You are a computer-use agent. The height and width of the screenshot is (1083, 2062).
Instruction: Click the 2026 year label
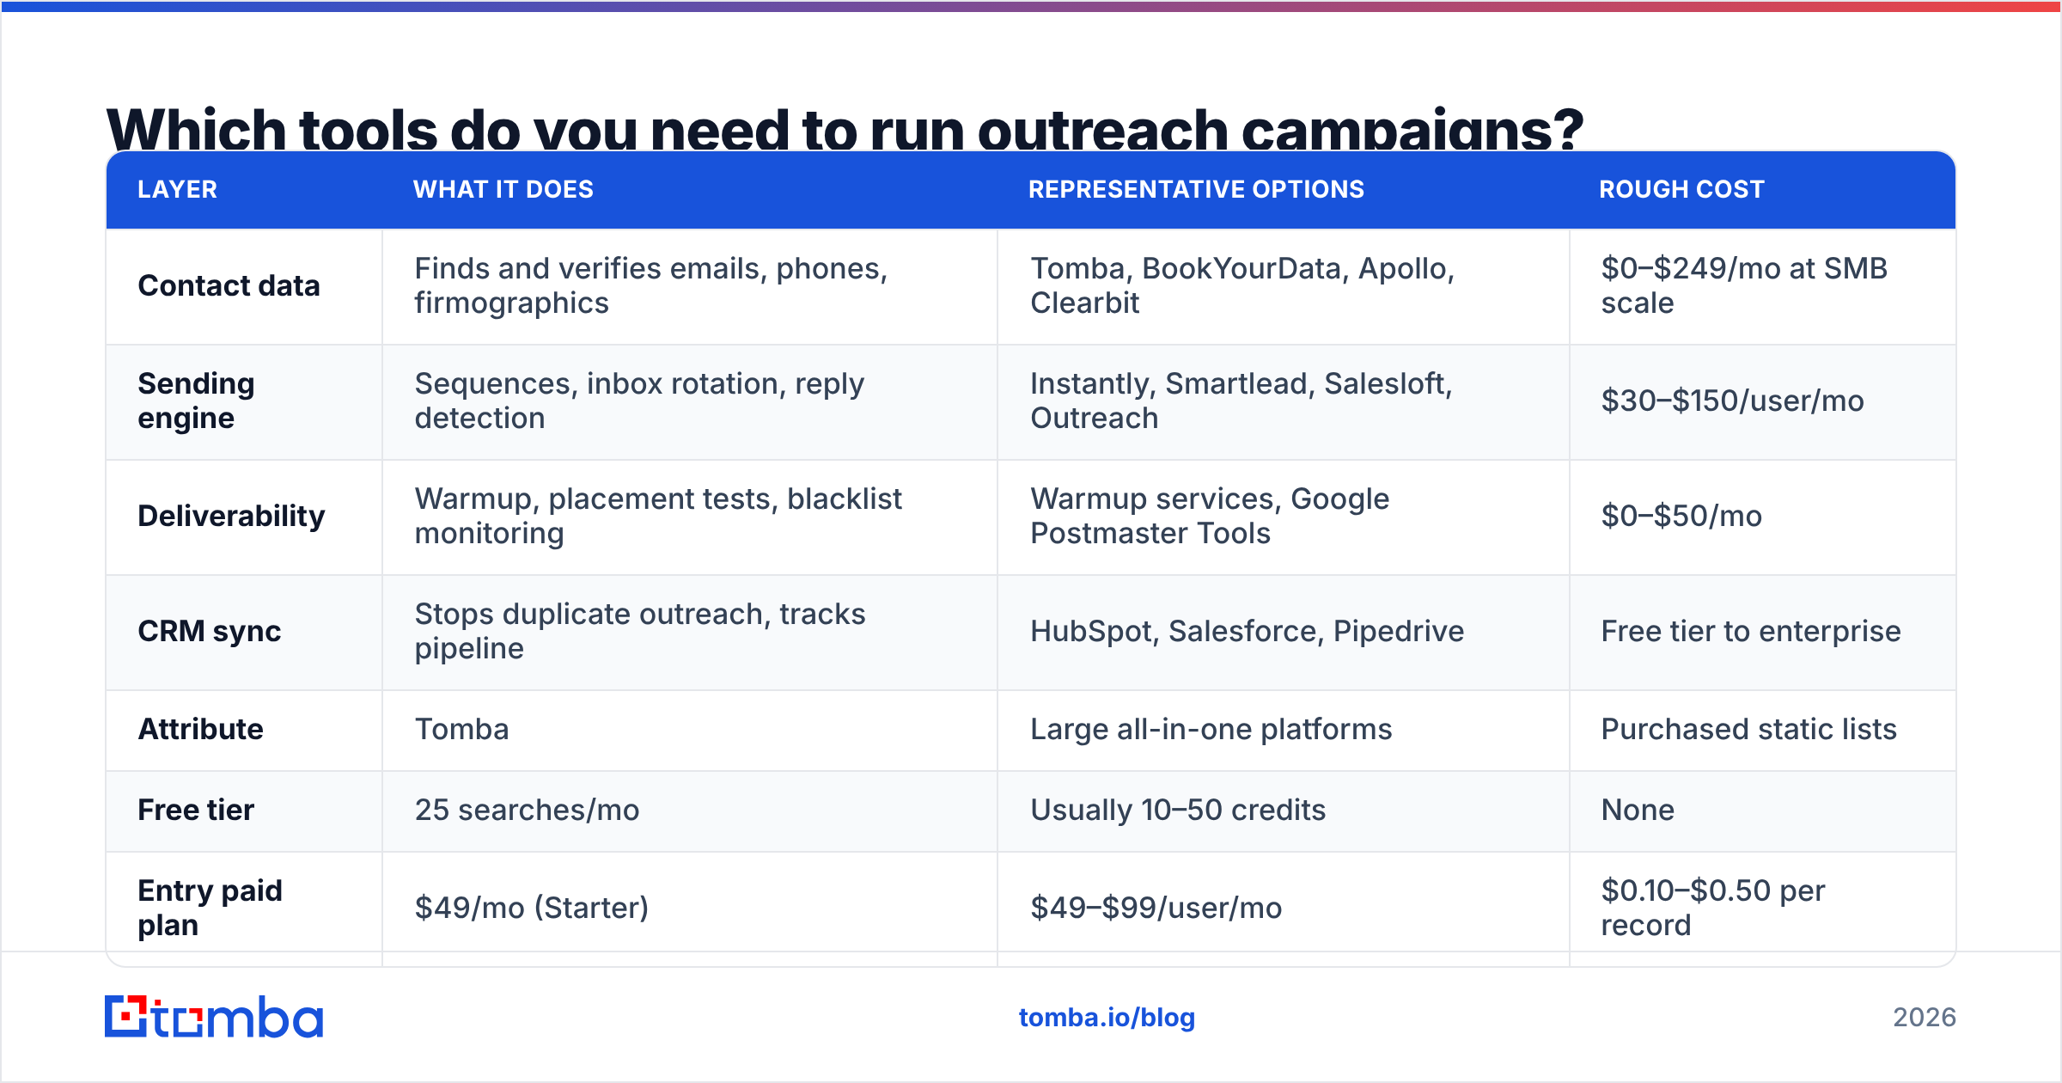pos(1925,1018)
